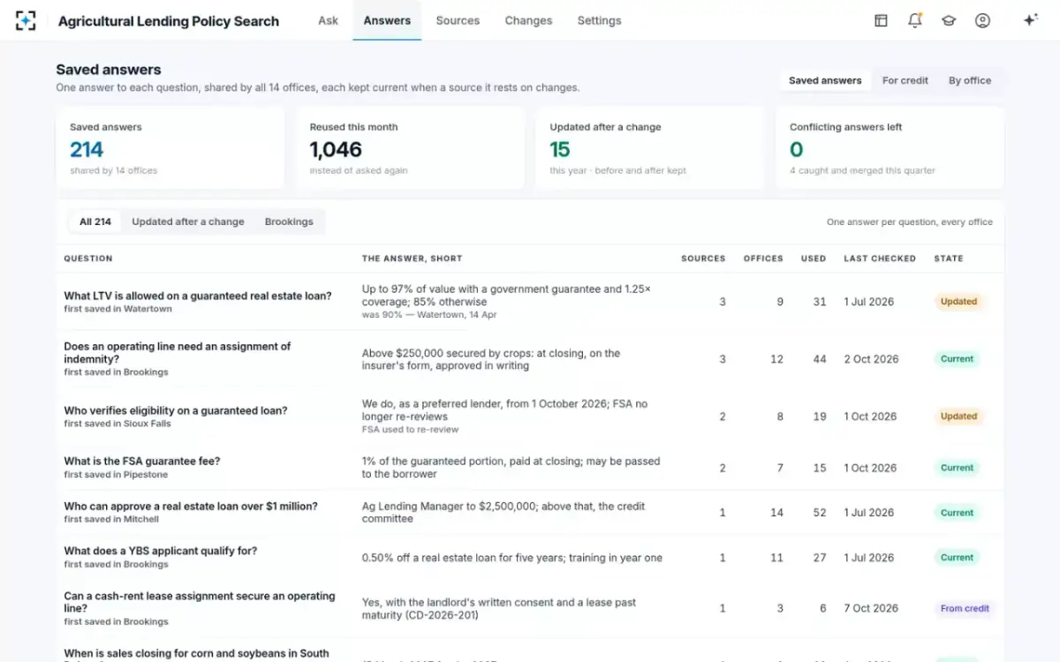This screenshot has width=1060, height=662.
Task: Open the assignment of indemnity question
Action: coord(178,353)
